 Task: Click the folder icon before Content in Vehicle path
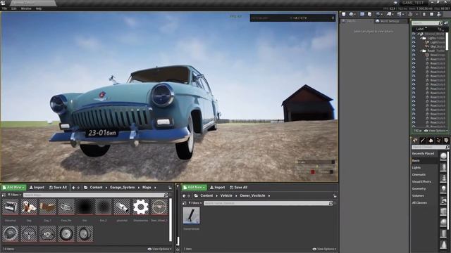click(196, 195)
